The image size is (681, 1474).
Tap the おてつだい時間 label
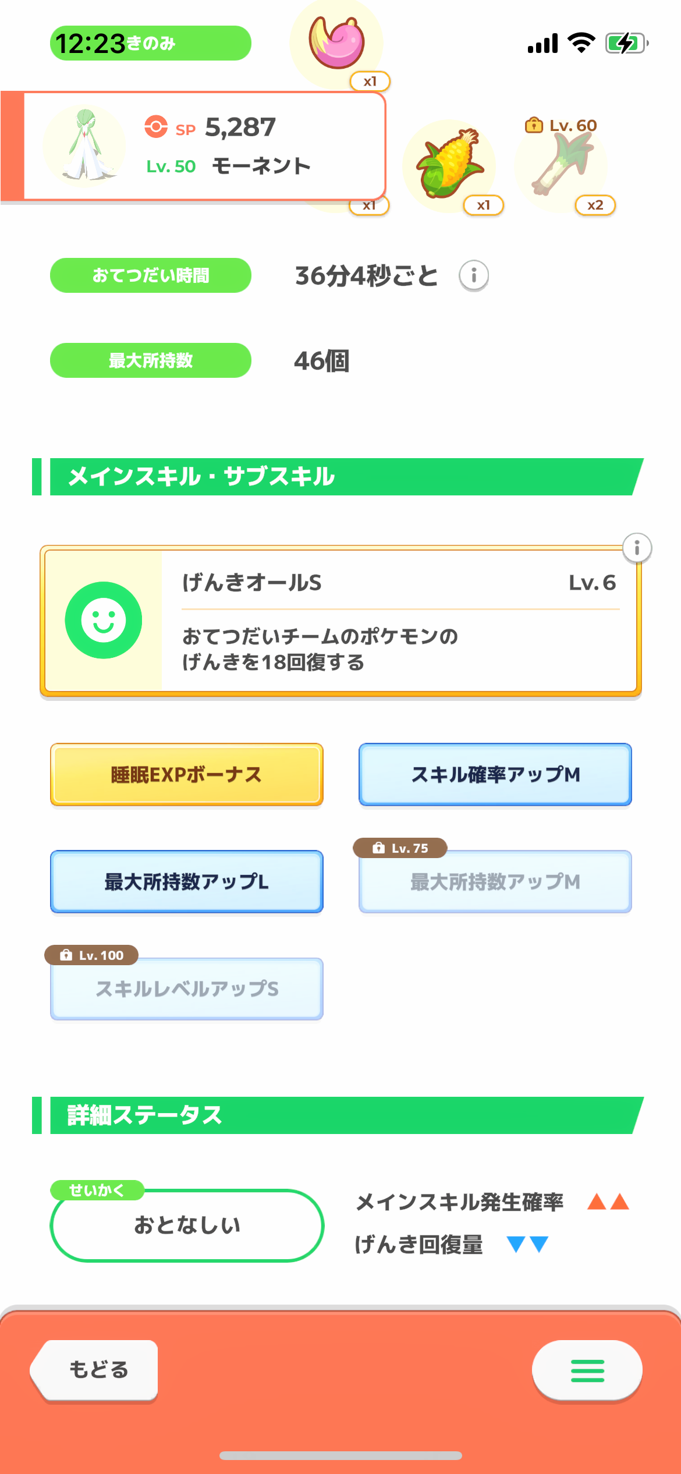[151, 275]
